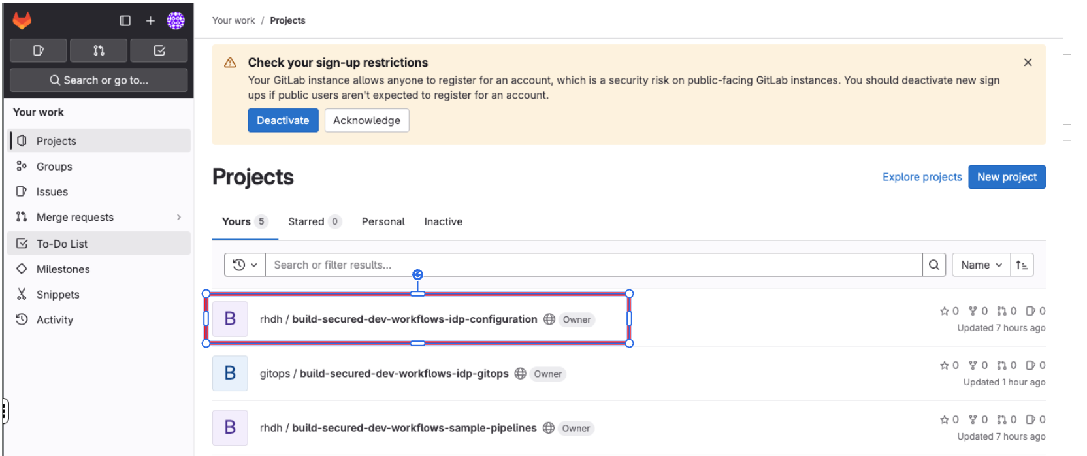Open recent searches history dropdown

245,265
